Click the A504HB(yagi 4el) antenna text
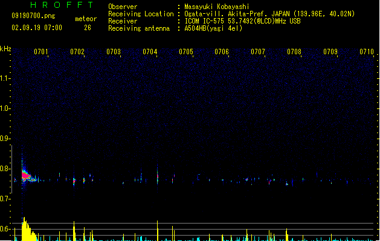 point(213,28)
